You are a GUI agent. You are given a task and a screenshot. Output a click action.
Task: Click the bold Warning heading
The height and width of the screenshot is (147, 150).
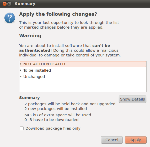click(30, 36)
